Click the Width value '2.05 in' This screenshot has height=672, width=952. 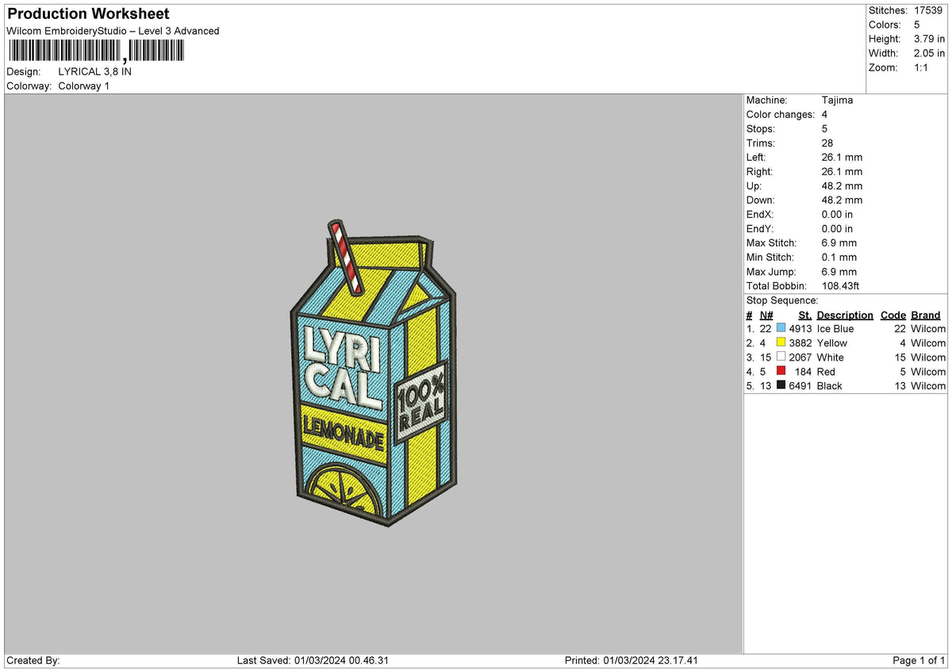coord(929,53)
